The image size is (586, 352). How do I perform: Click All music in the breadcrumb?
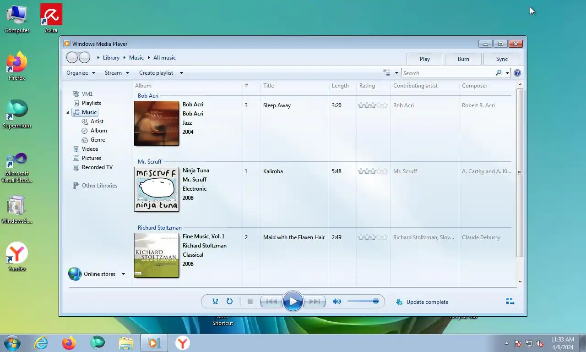[x=164, y=58]
